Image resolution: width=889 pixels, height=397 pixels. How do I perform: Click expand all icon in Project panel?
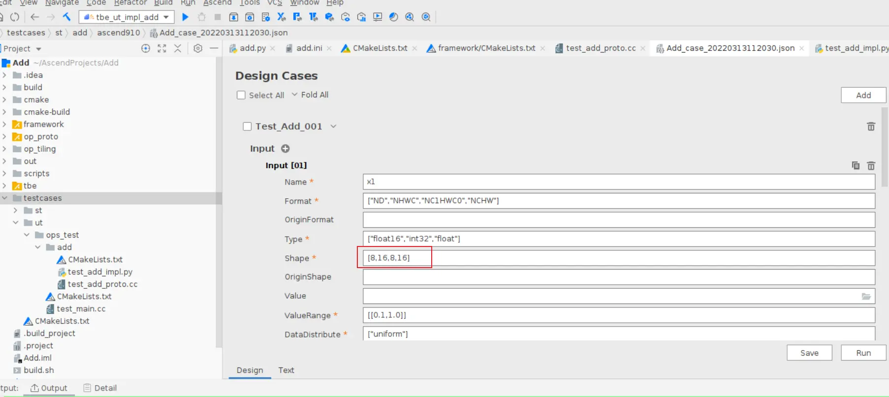click(x=162, y=48)
